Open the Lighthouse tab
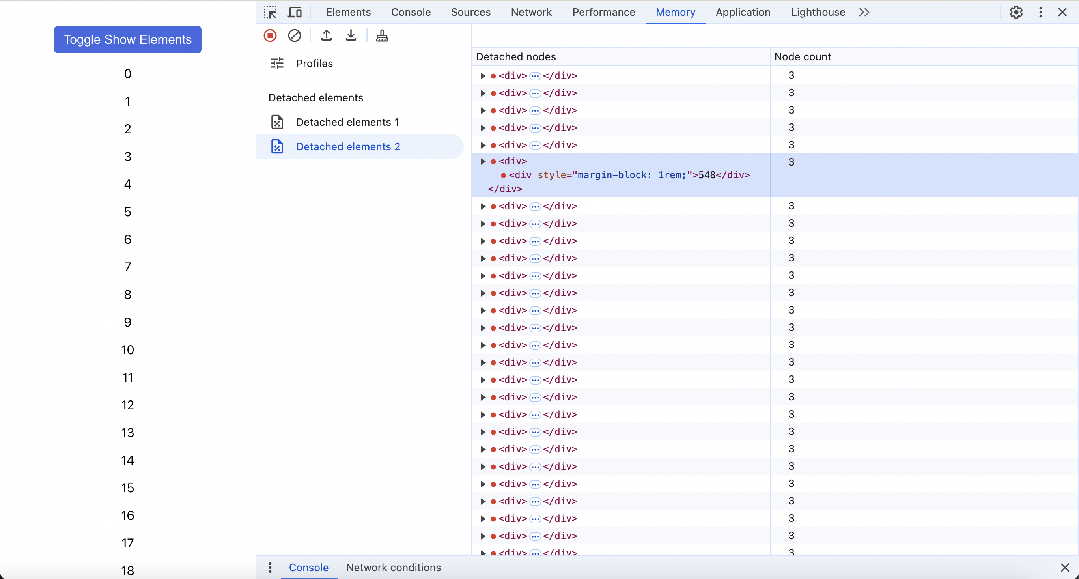 [x=818, y=12]
